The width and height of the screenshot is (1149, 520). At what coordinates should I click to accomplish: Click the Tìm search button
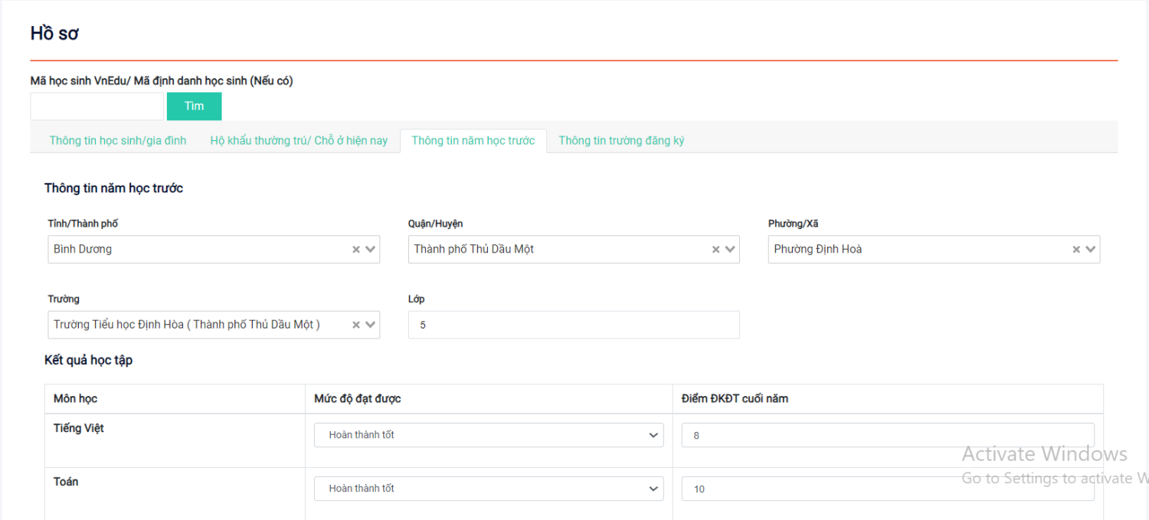point(194,106)
